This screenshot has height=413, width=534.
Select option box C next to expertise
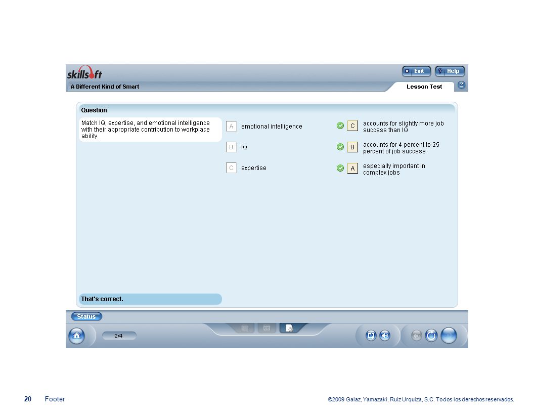pos(231,168)
